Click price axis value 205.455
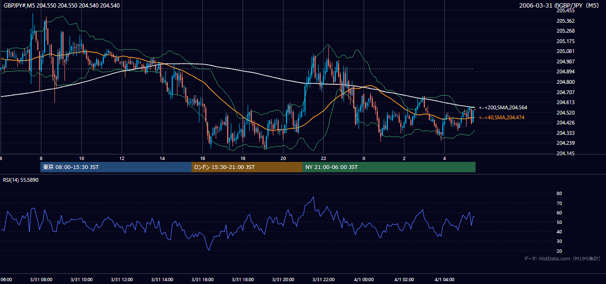606x284 pixels. [x=565, y=10]
